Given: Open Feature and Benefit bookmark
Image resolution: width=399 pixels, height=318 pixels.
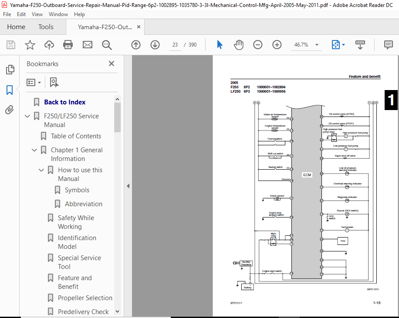Looking at the screenshot, I should click(x=74, y=282).
